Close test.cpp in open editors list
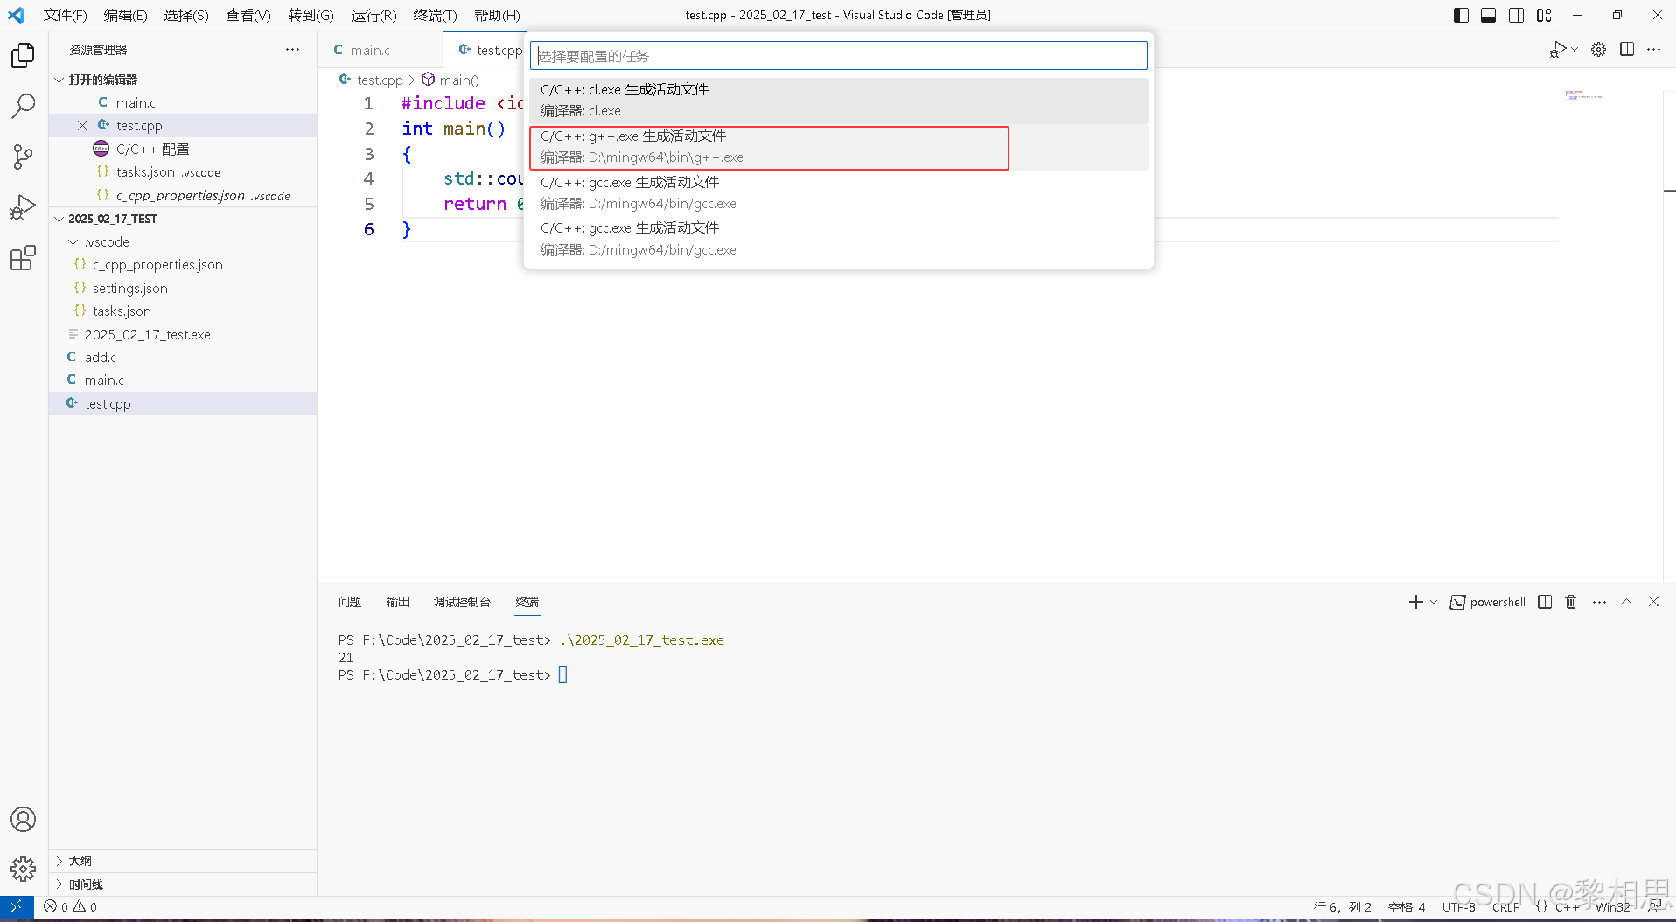Screen dimensions: 1676x922 (82, 126)
